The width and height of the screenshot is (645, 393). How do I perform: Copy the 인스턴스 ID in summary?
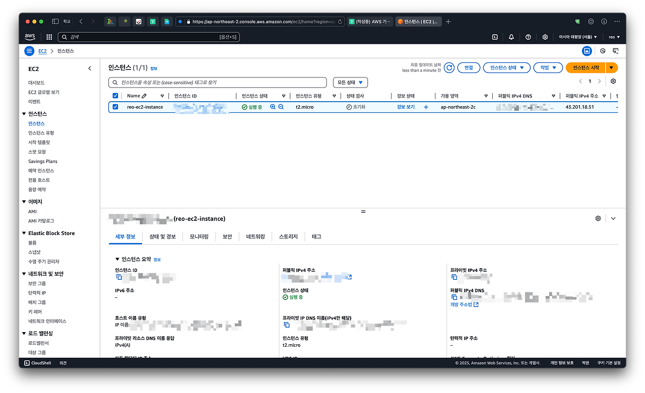coord(119,277)
